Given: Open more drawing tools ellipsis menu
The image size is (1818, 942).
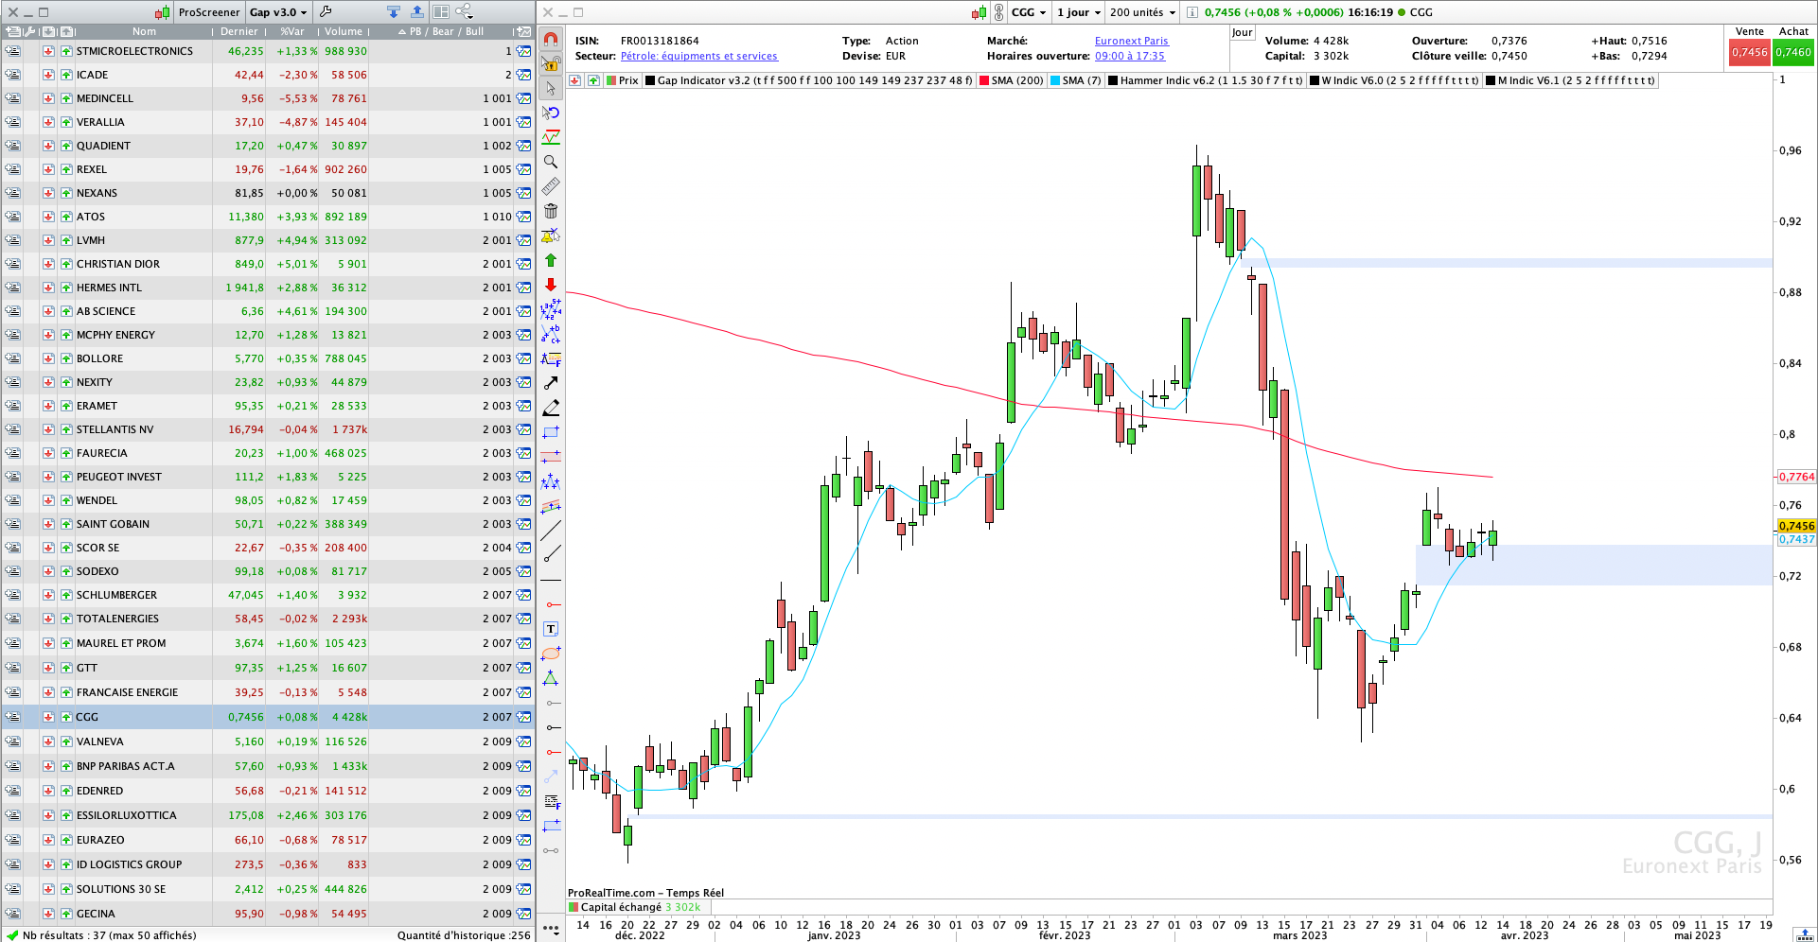Looking at the screenshot, I should click(551, 930).
